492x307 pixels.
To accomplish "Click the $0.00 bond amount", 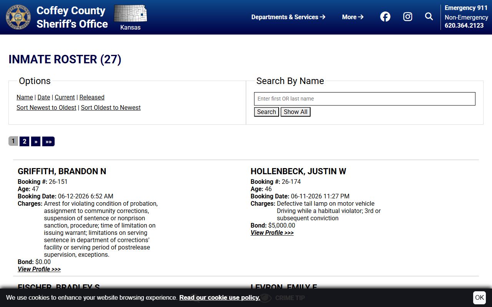I will [43, 262].
